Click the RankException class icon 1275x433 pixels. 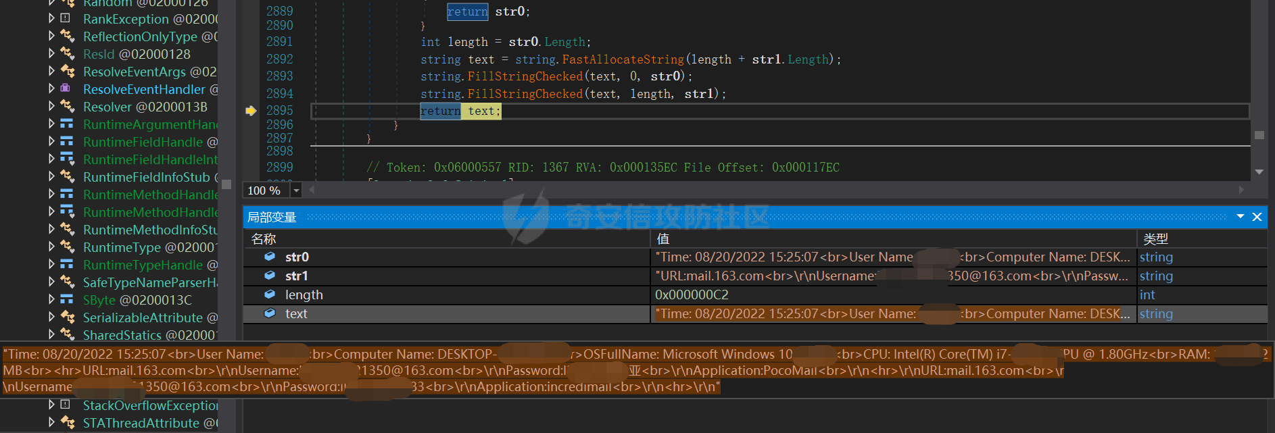coord(66,18)
